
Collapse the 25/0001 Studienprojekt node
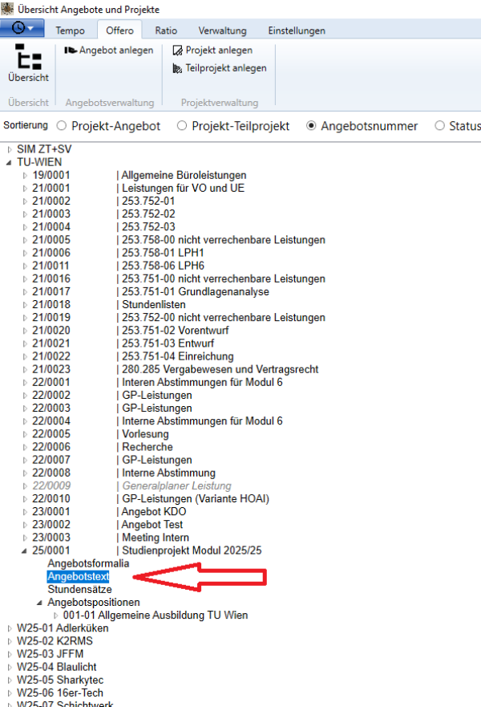point(24,551)
